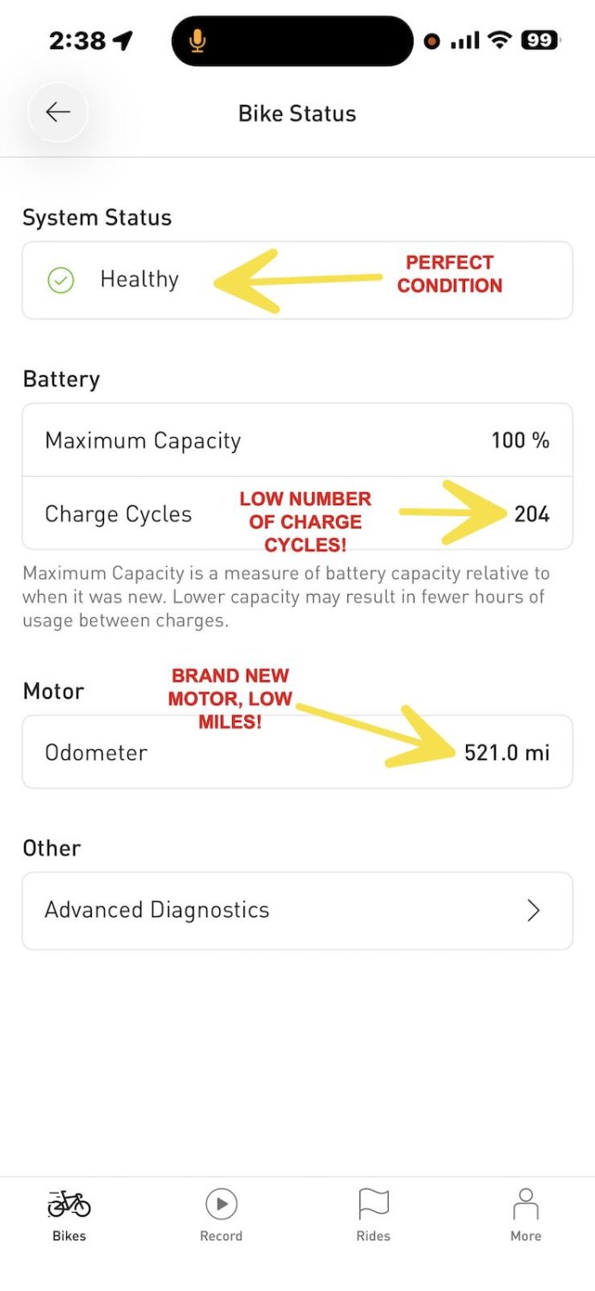Tap the Record play icon
Screen dimensions: 595x1291
coord(221,1202)
